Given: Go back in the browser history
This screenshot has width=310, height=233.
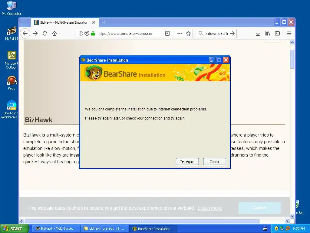Looking at the screenshot, I should point(25,33).
